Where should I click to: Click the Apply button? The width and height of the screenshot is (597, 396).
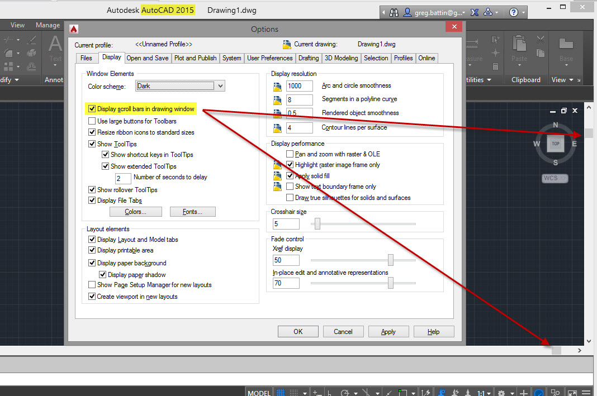click(x=388, y=331)
